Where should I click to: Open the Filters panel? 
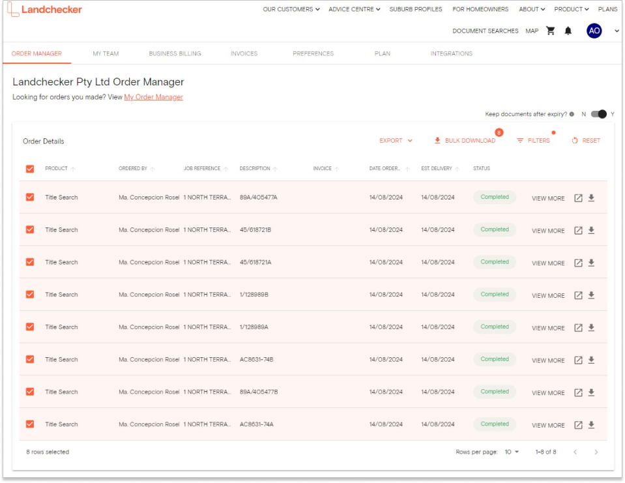[533, 141]
